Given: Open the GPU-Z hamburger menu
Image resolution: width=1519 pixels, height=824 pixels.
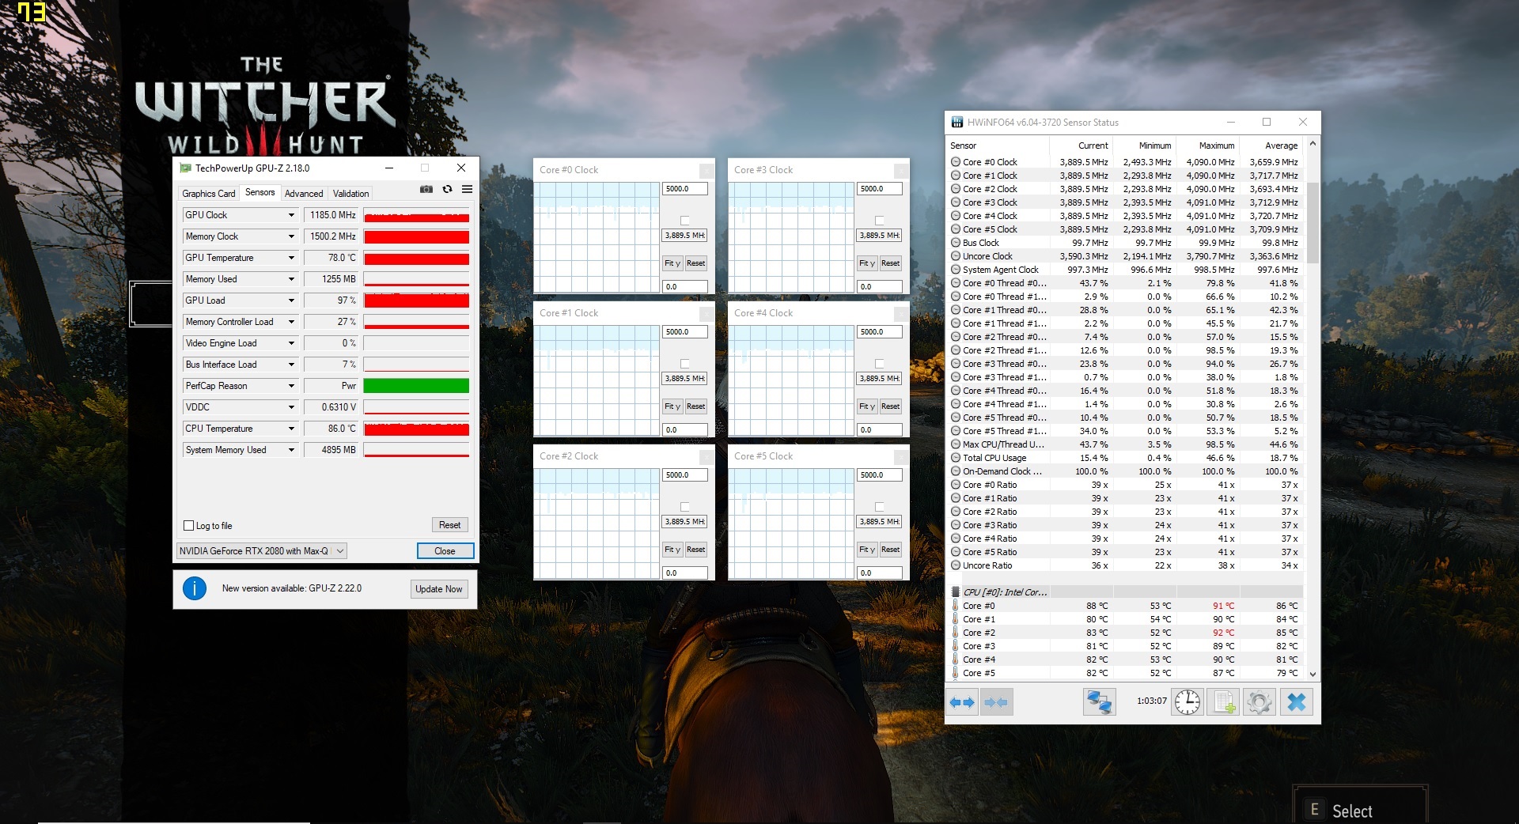Looking at the screenshot, I should (468, 190).
